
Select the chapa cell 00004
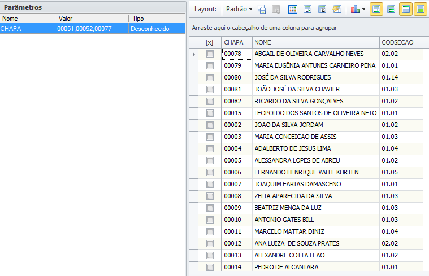click(237, 148)
